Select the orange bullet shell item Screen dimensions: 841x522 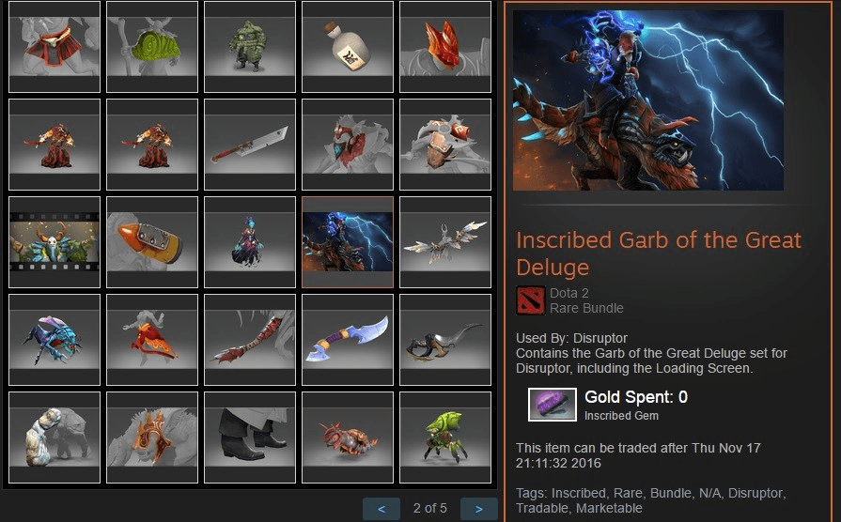tap(152, 242)
